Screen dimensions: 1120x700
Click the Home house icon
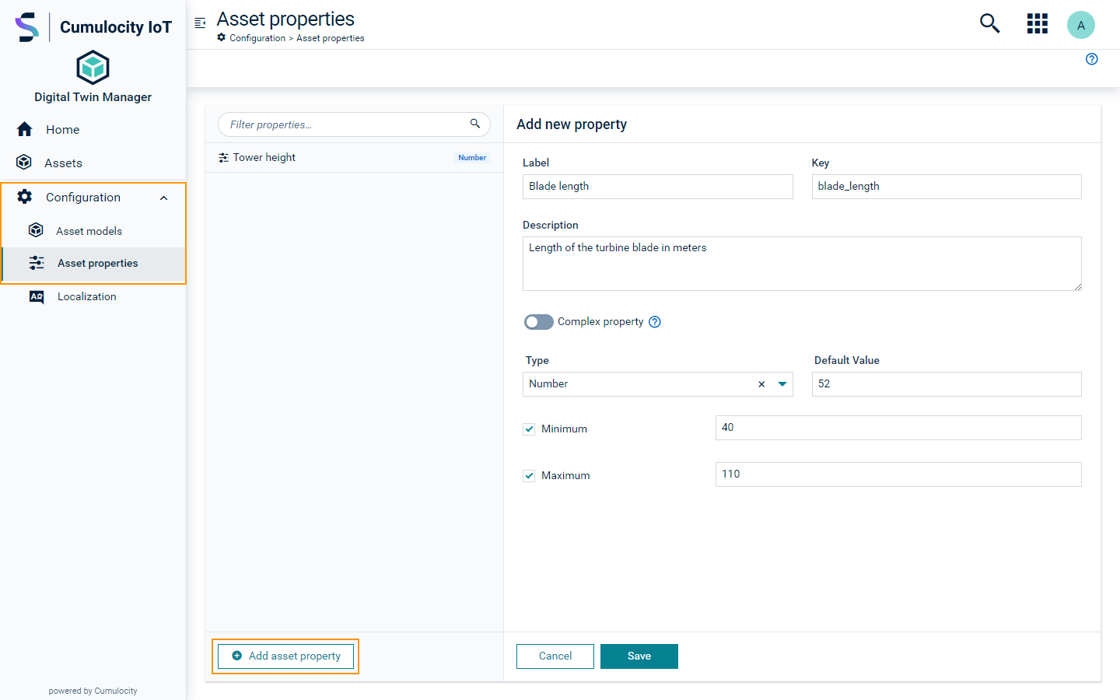click(x=25, y=129)
